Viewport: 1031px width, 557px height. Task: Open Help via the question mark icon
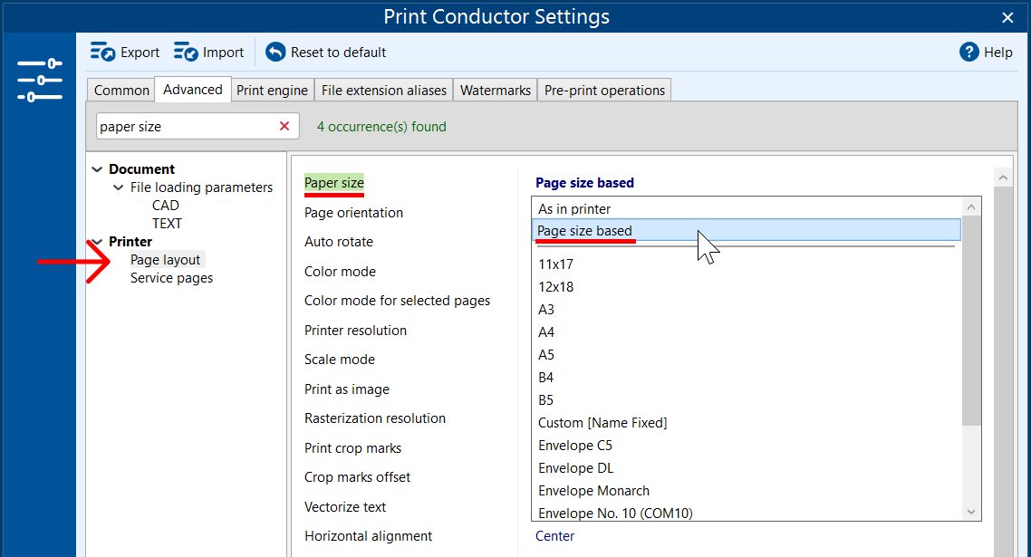pyautogui.click(x=969, y=53)
